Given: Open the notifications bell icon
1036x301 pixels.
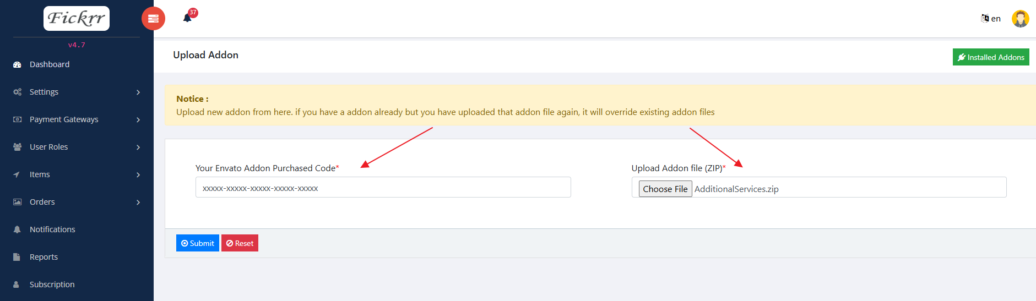Looking at the screenshot, I should tap(187, 18).
